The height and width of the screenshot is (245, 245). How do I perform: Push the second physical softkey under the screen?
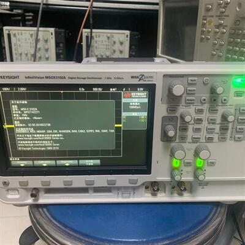45,183
